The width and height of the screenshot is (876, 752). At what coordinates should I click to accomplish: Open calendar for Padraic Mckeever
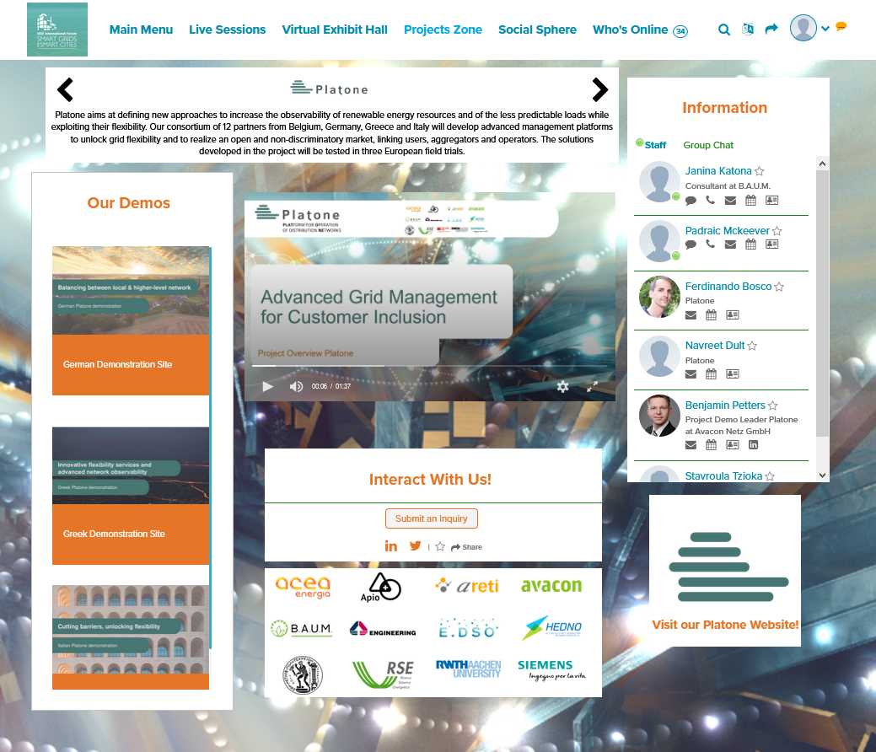[x=751, y=244]
